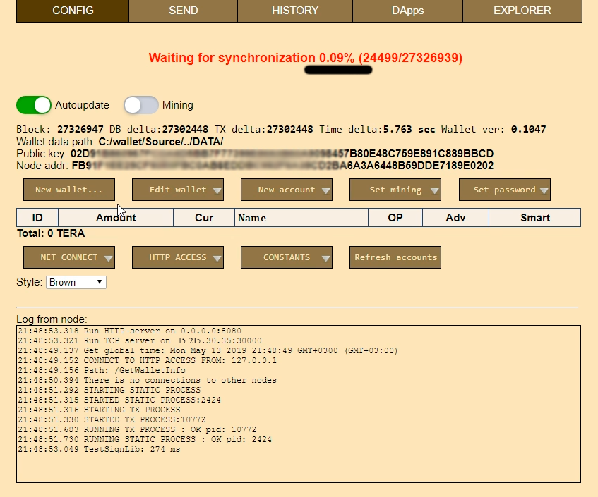Click the Public key value
The width and height of the screenshot is (598, 497).
(282, 154)
